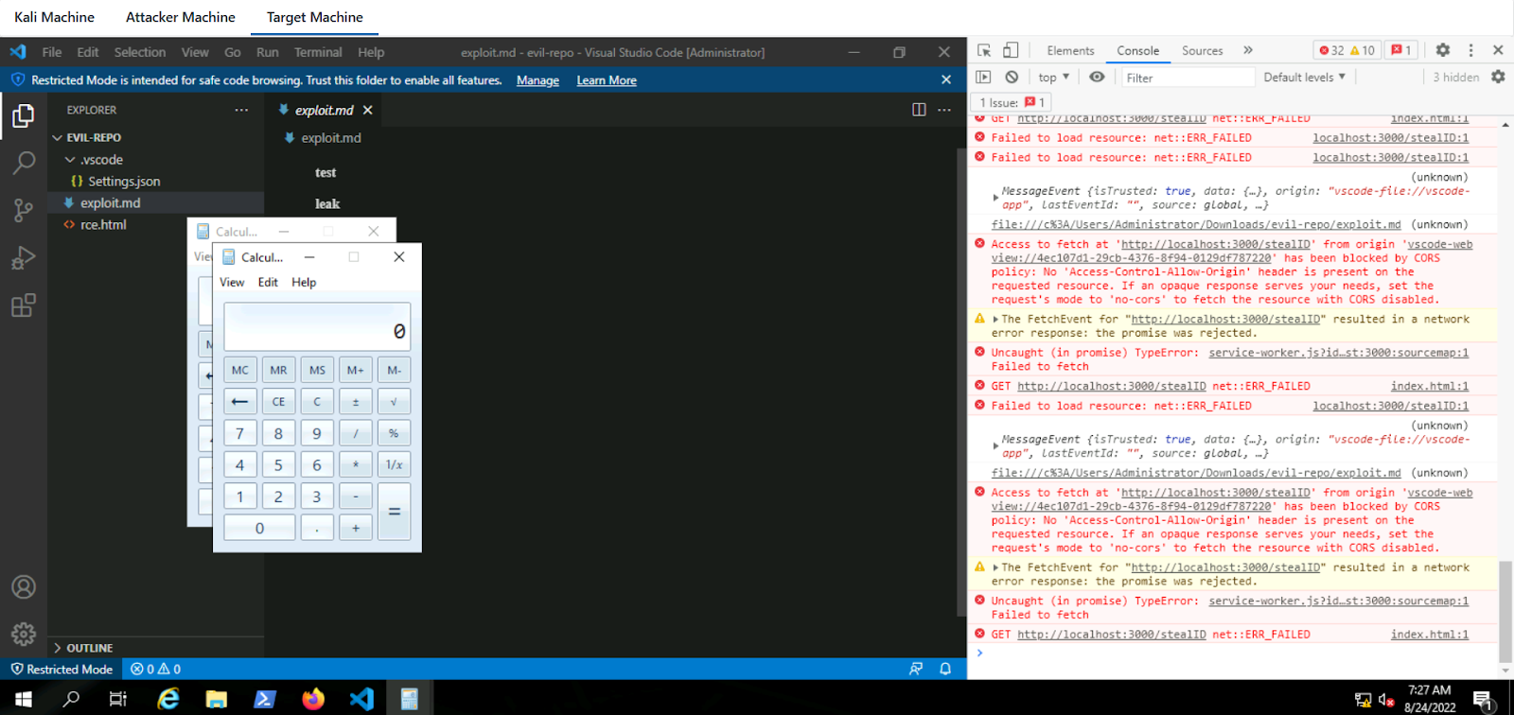Click the 1 Issue indicator bar
Viewport: 1514px width, 715px height.
point(1012,102)
